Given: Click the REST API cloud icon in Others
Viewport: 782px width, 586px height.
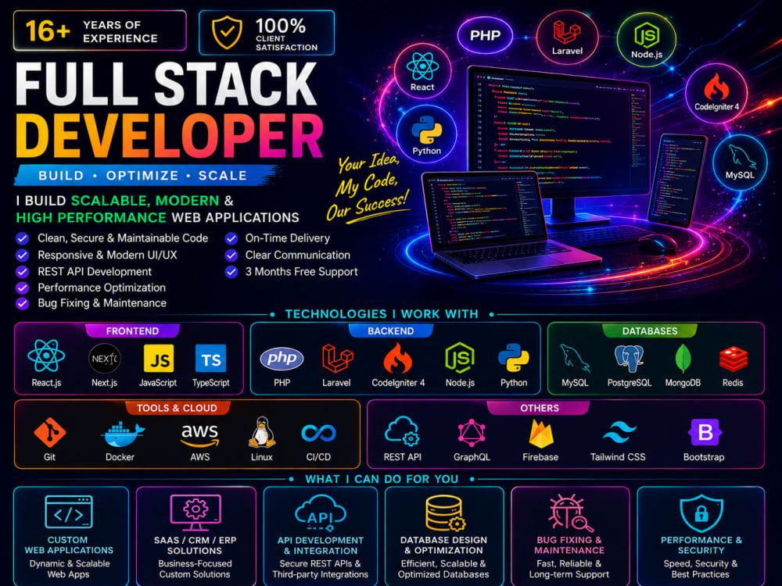Looking at the screenshot, I should (402, 431).
